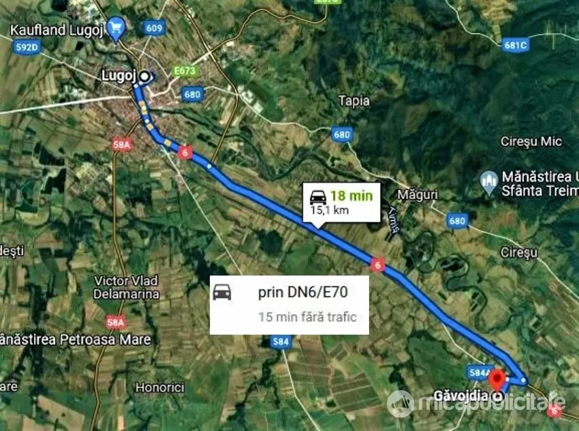Viewport: 579px width, 431px height.
Task: Select the prin DN6/E70 route card
Action: pos(289,305)
